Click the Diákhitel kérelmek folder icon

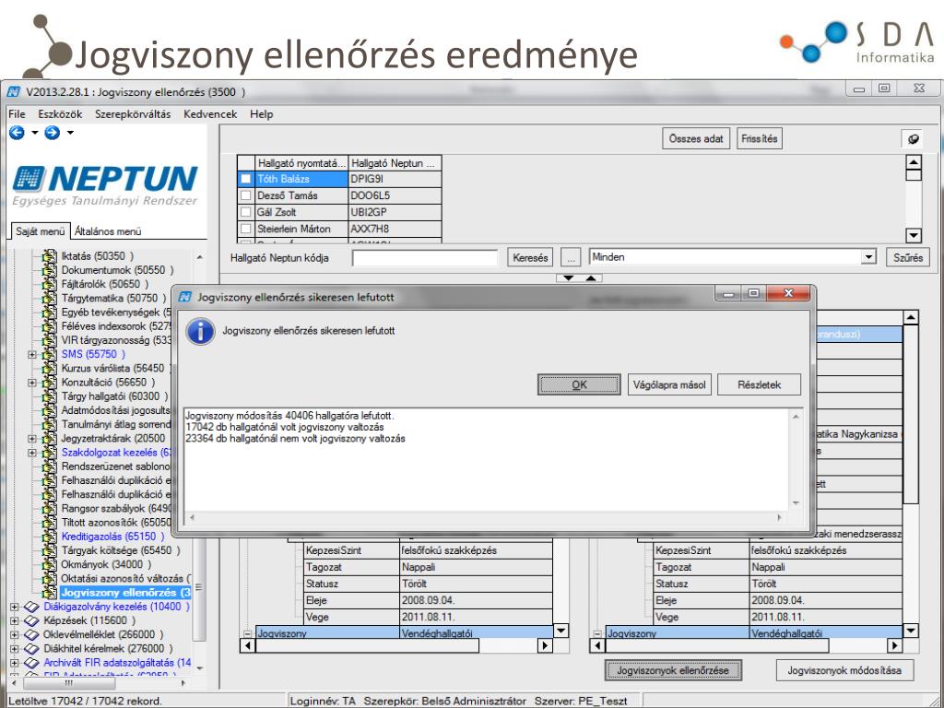(x=31, y=648)
